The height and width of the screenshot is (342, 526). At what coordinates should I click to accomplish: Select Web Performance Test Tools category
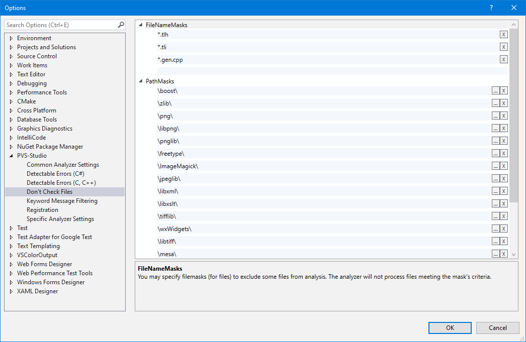click(x=55, y=273)
